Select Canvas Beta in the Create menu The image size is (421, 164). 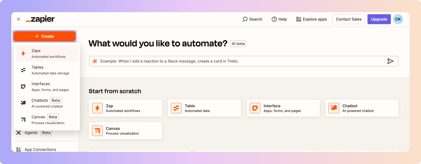coord(47,120)
